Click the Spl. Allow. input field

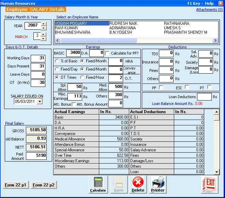(x=75, y=87)
